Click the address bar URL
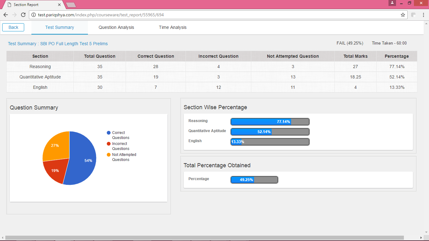The width and height of the screenshot is (429, 241). point(101,15)
